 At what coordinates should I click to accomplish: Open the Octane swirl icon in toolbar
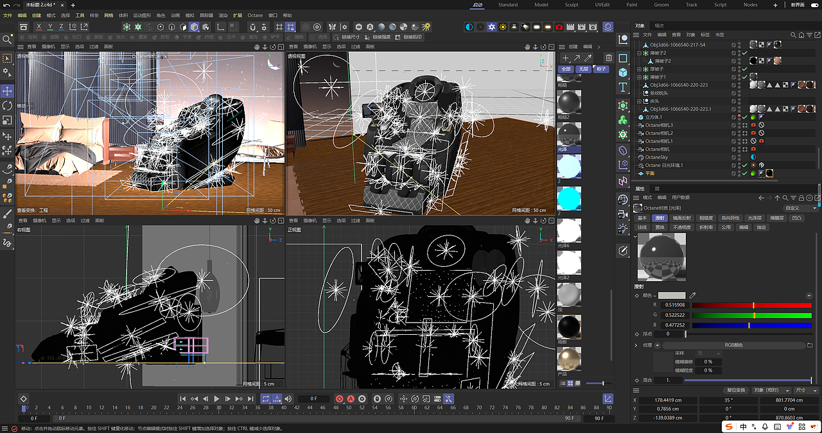click(x=491, y=27)
